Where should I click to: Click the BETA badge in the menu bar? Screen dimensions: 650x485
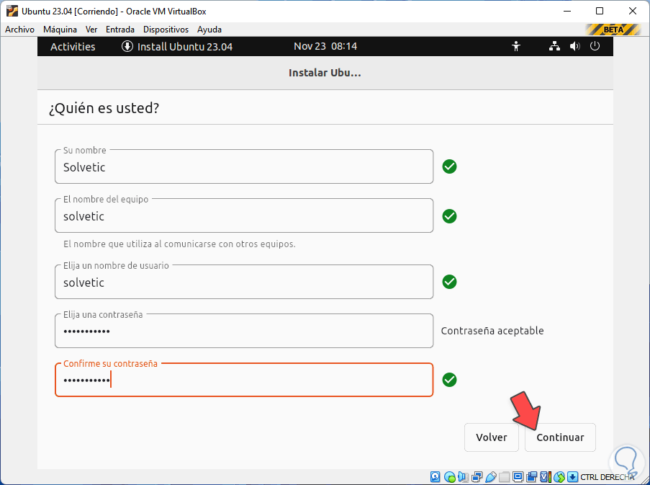pyautogui.click(x=613, y=30)
